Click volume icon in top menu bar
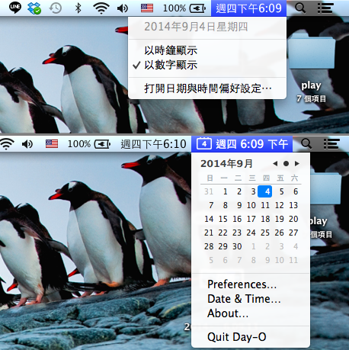The width and height of the screenshot is (349, 350). click(123, 8)
